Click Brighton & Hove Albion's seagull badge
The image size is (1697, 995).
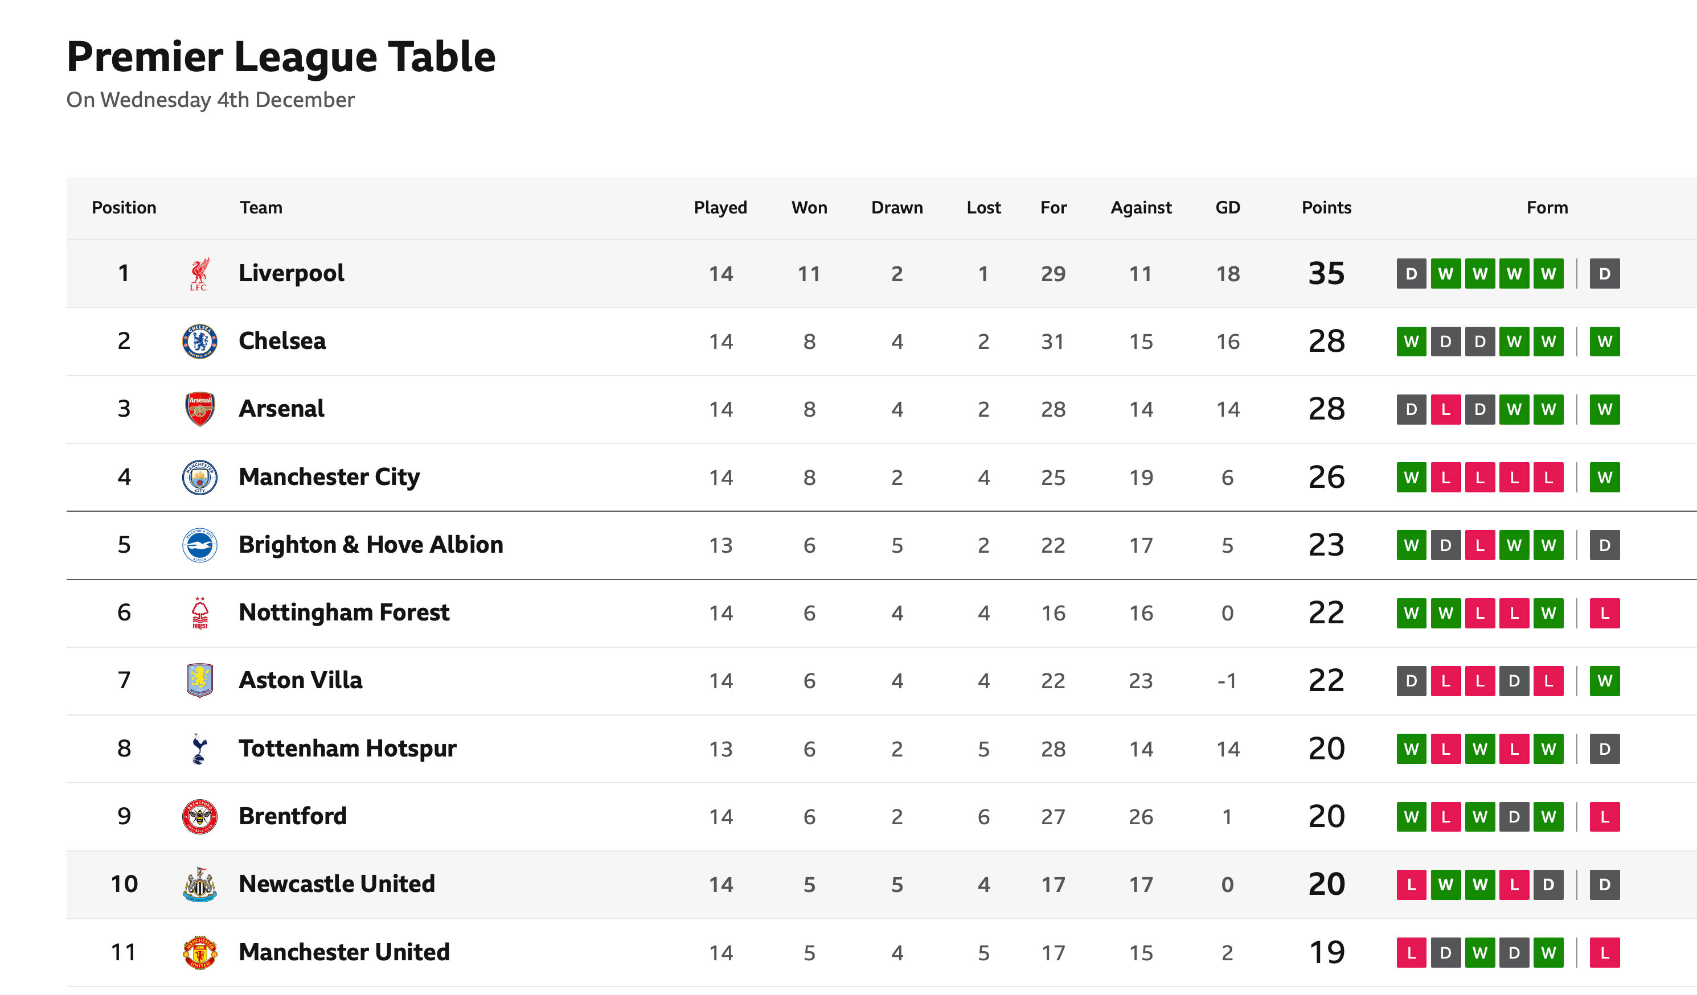click(199, 545)
